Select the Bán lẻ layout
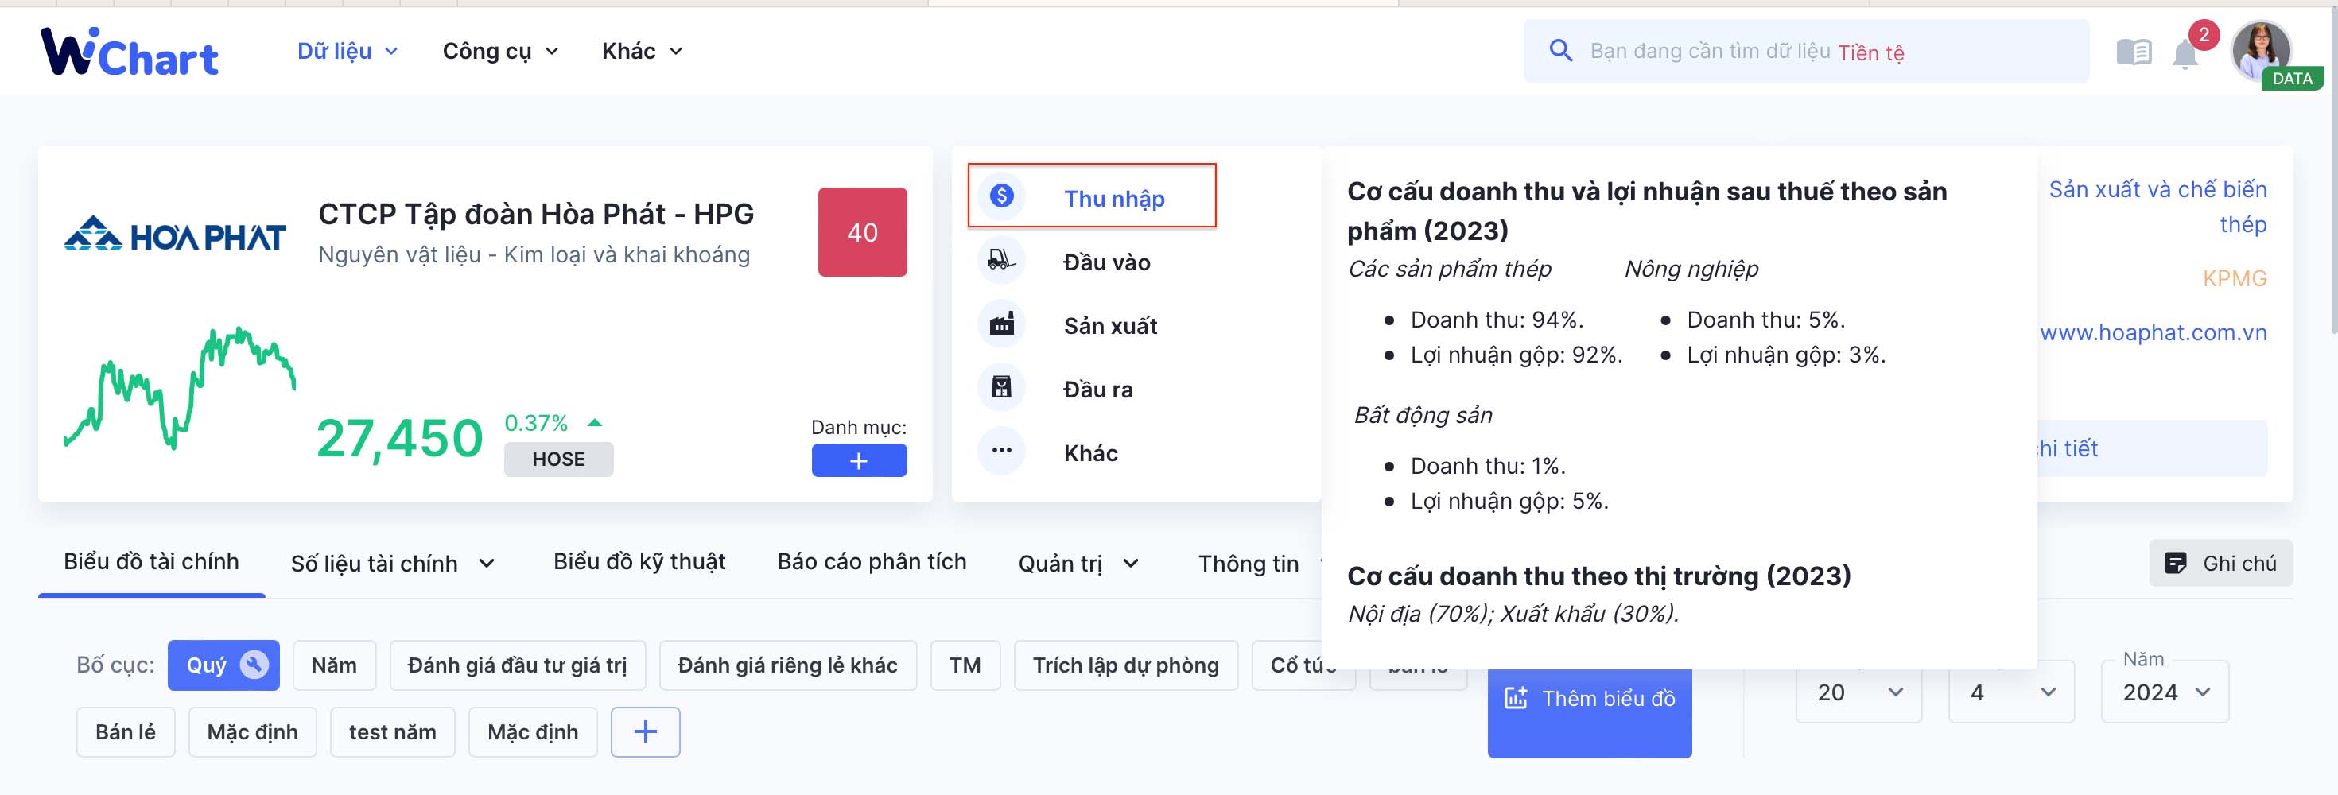 pos(126,731)
